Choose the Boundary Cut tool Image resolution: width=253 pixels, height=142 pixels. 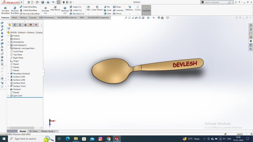[x=77, y=14]
